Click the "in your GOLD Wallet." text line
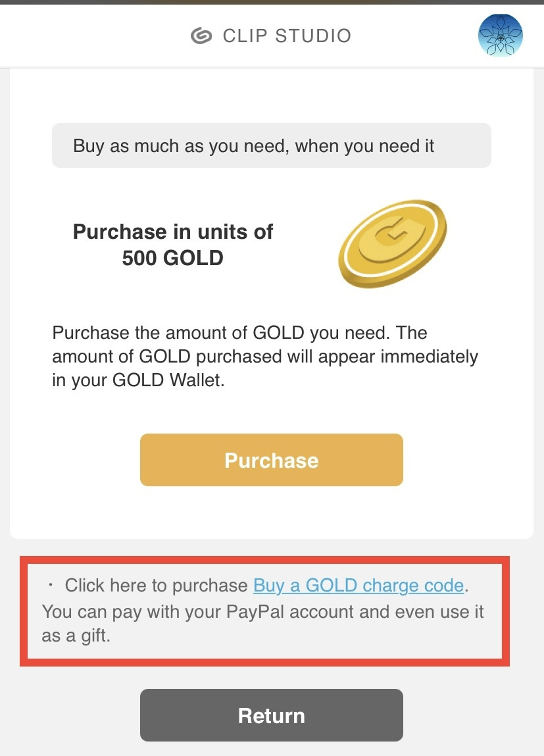This screenshot has width=544, height=756. pos(138,380)
